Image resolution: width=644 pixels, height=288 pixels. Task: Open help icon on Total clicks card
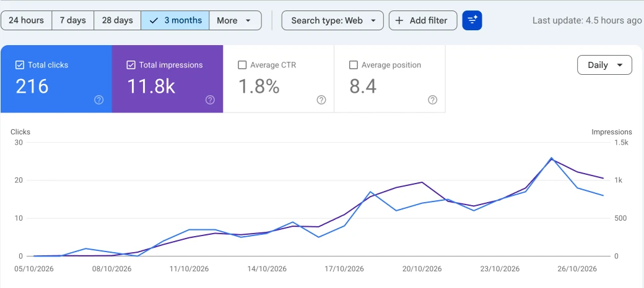pos(99,100)
